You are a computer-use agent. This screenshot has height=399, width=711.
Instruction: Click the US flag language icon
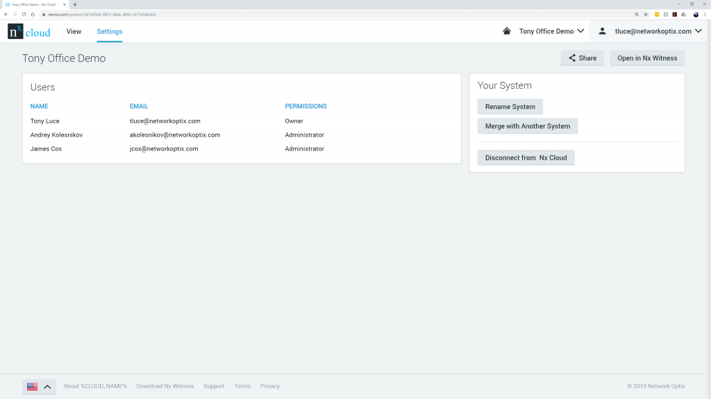coord(32,387)
